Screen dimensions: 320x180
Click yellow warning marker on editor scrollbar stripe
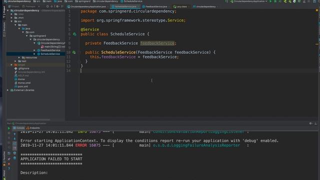pyautogui.click(x=317, y=44)
